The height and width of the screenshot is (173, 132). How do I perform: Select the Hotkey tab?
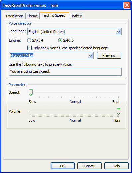tap(76, 16)
